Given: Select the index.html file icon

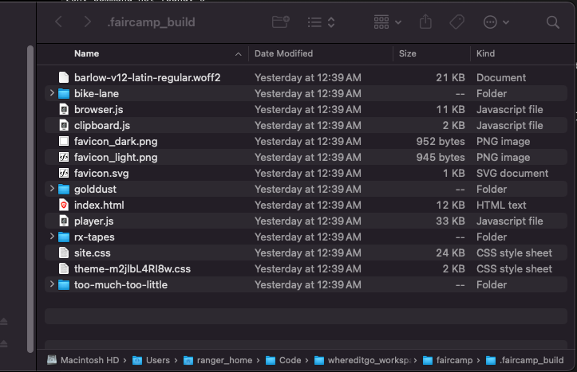Looking at the screenshot, I should click(64, 205).
